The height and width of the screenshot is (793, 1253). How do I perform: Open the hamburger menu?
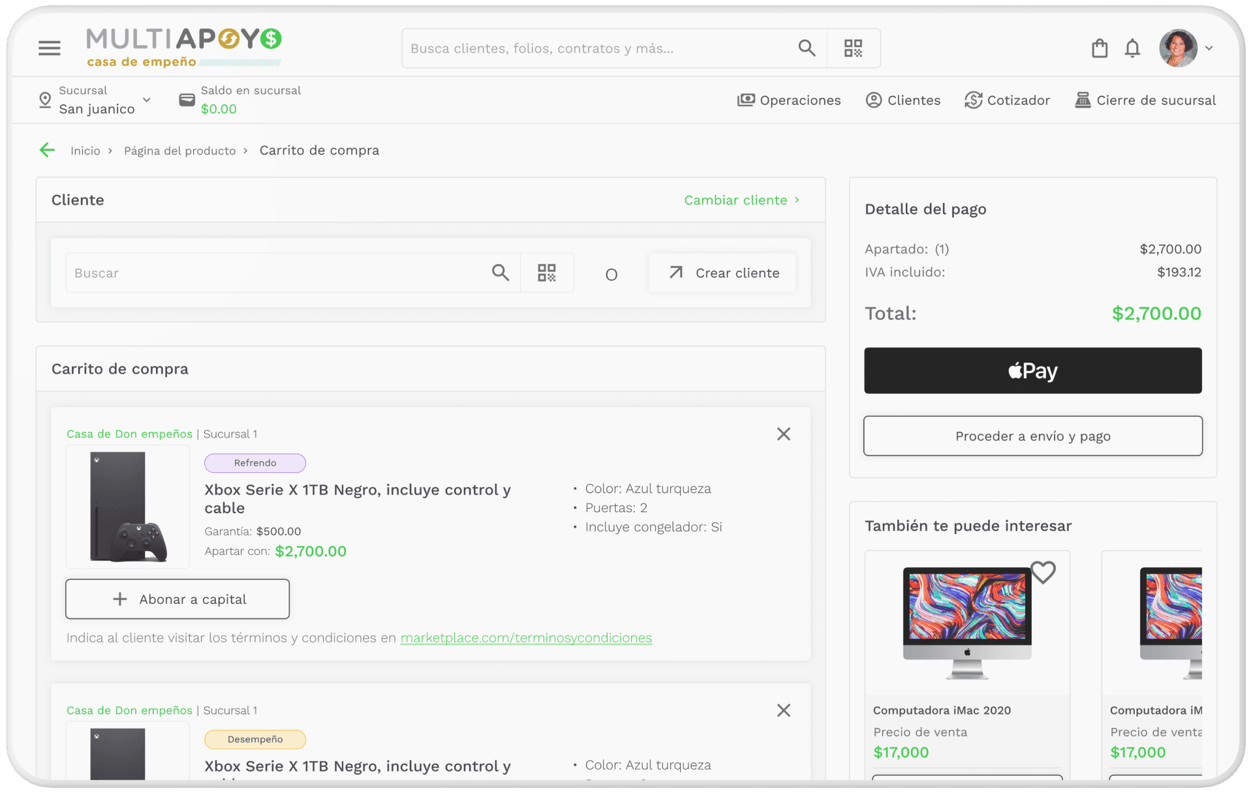pos(49,48)
